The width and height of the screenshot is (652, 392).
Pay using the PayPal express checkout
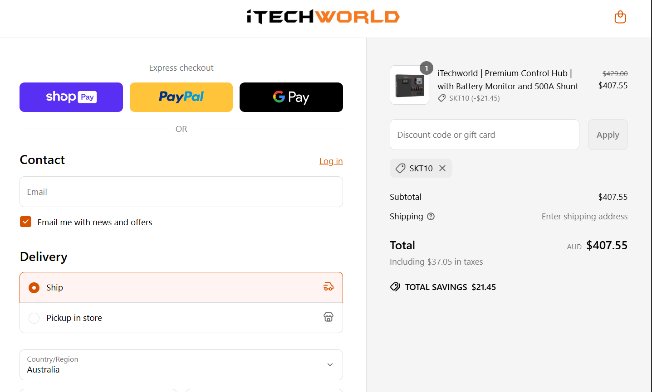coord(181,97)
